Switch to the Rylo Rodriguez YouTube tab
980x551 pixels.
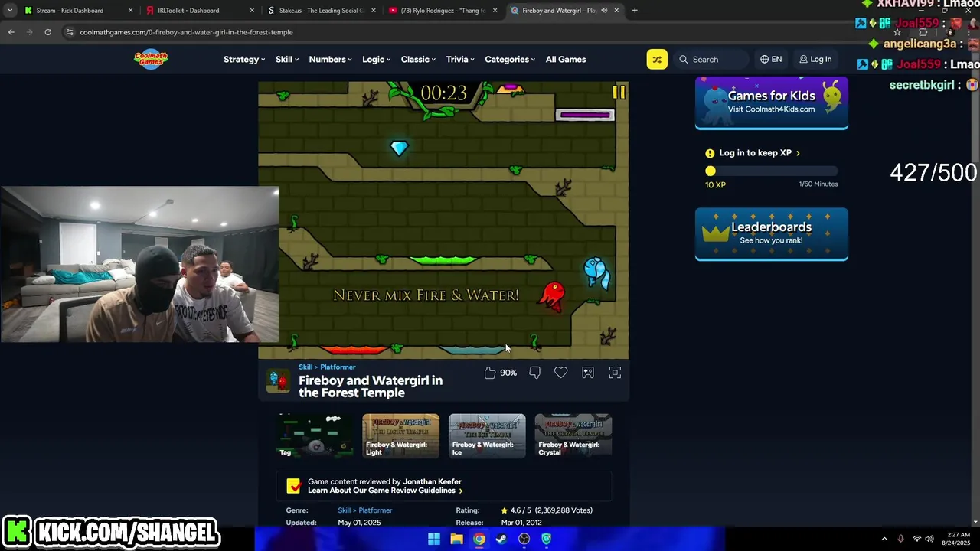pos(442,11)
